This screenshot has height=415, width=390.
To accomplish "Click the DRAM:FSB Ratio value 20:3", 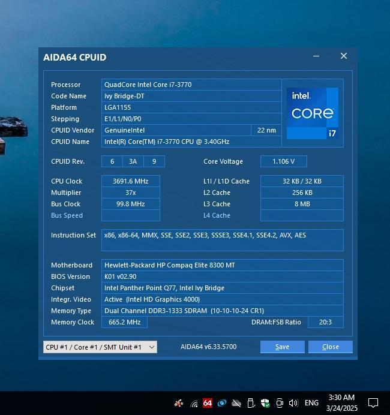I will pyautogui.click(x=325, y=322).
